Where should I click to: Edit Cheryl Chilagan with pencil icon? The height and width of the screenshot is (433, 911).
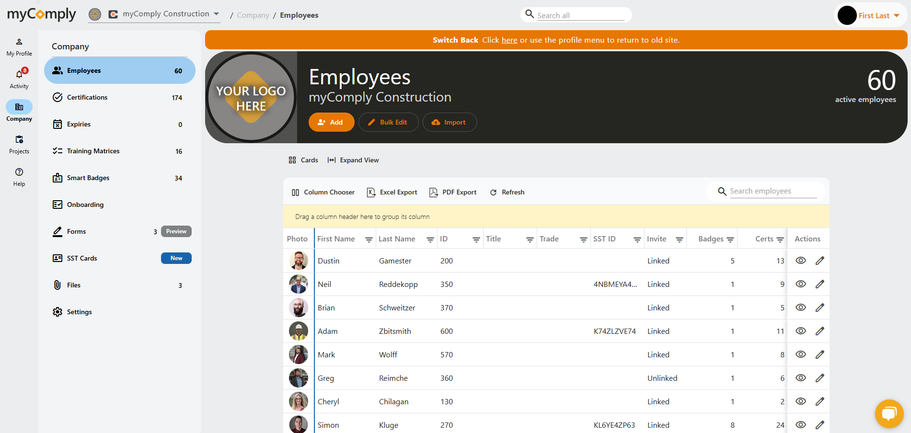[x=820, y=401]
